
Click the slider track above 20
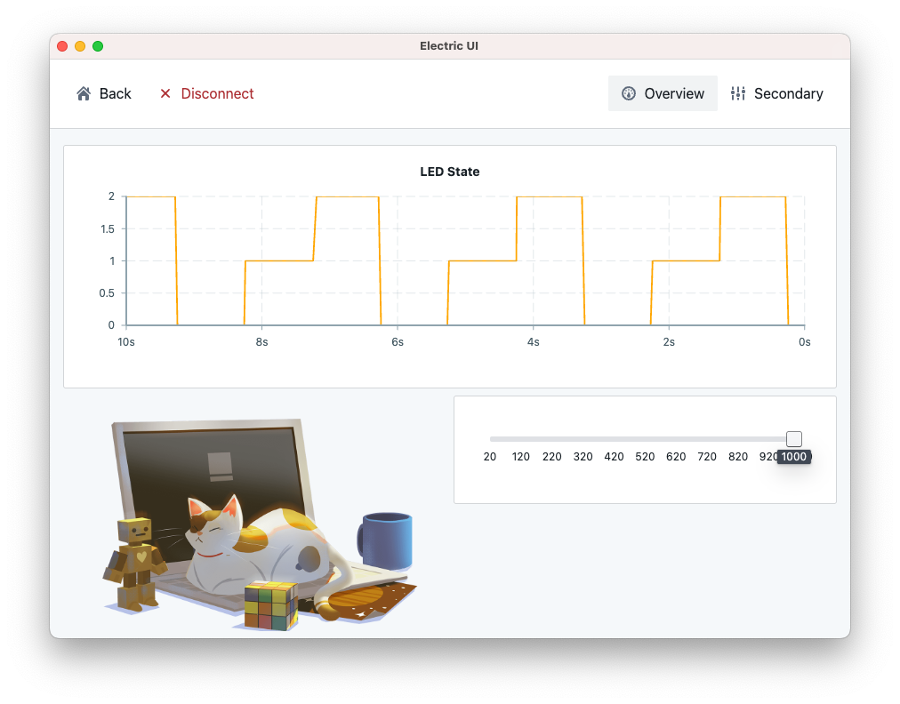[490, 439]
